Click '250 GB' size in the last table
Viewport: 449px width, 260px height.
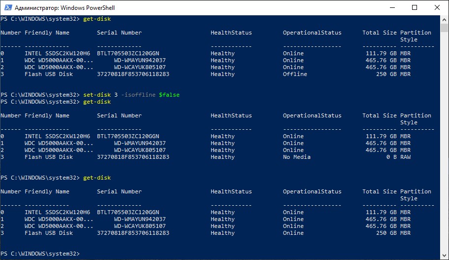click(385, 233)
